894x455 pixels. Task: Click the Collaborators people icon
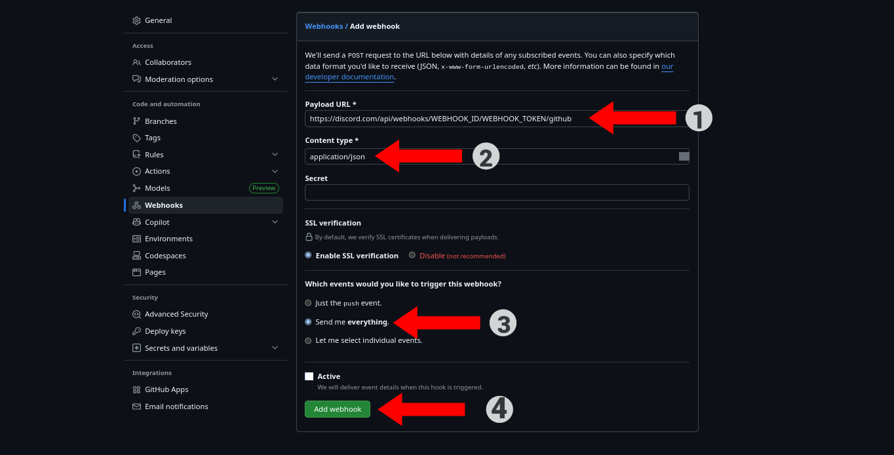click(136, 62)
